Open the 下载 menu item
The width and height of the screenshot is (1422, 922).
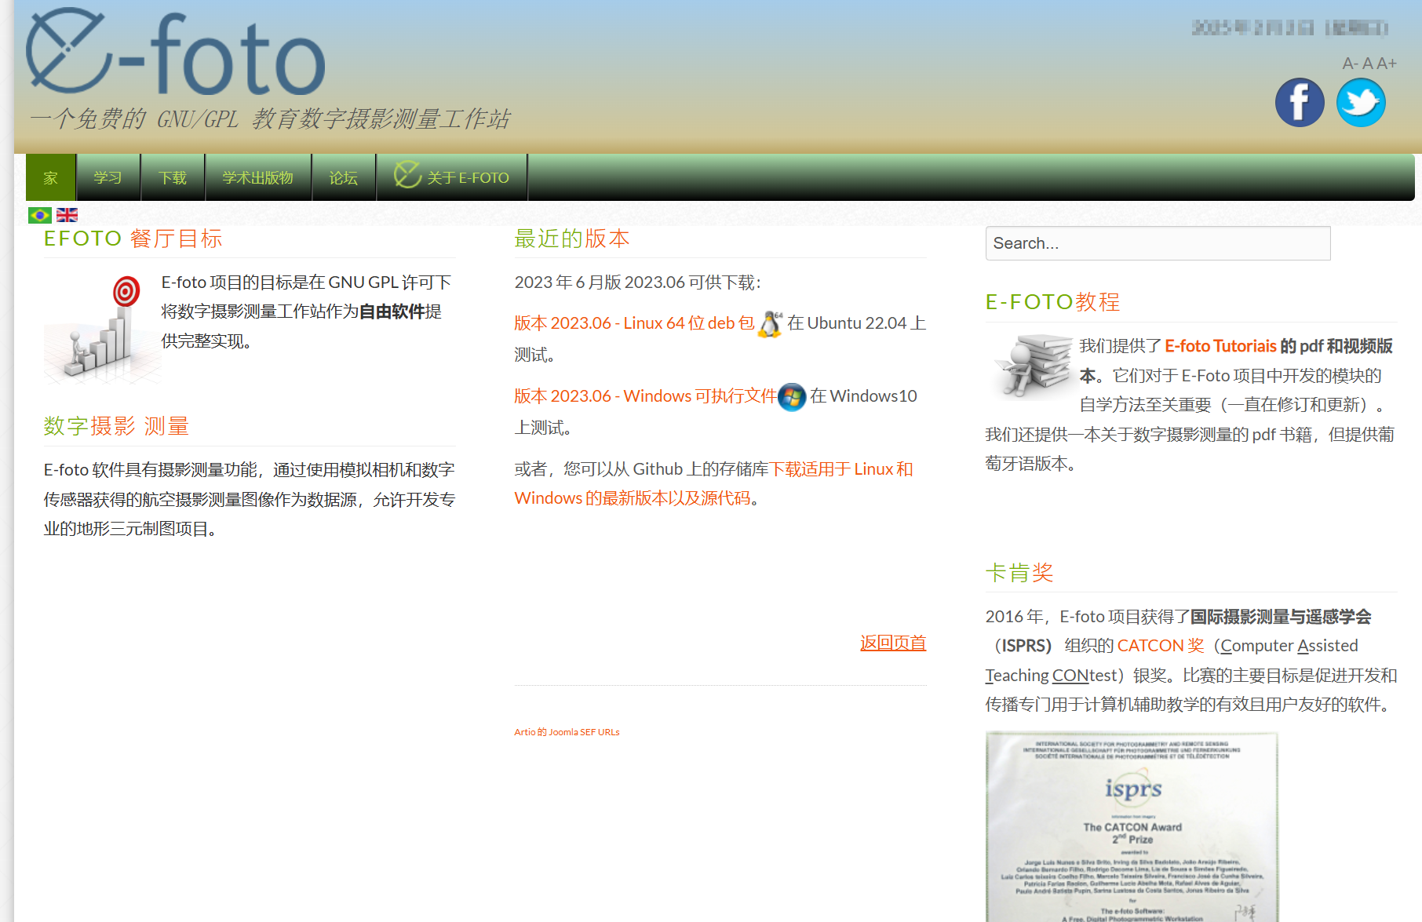coord(173,177)
